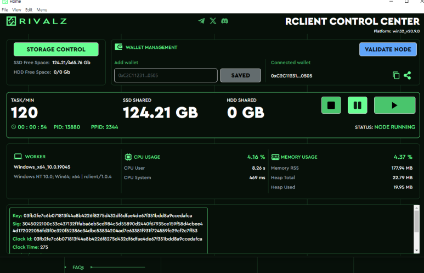Click the memory usage percentage 4.37 %
Viewport: 424px width, 273px height.
click(x=403, y=157)
